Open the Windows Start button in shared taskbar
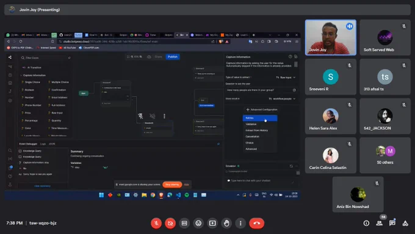Image resolution: width=415 pixels, height=234 pixels. coord(101,195)
